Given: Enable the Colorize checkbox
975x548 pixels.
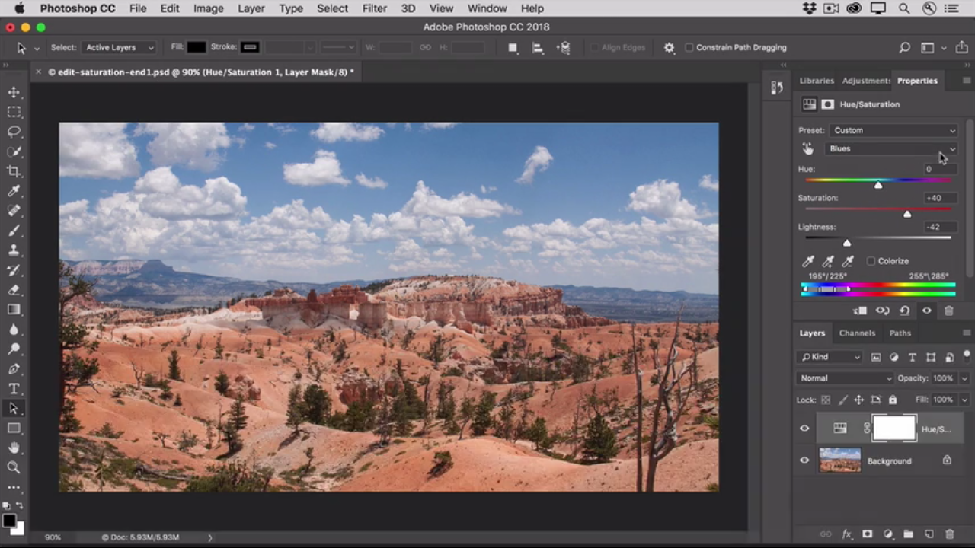Looking at the screenshot, I should 871,261.
